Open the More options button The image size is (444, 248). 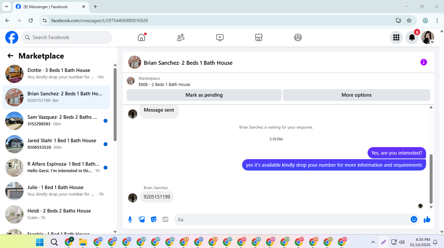356,95
